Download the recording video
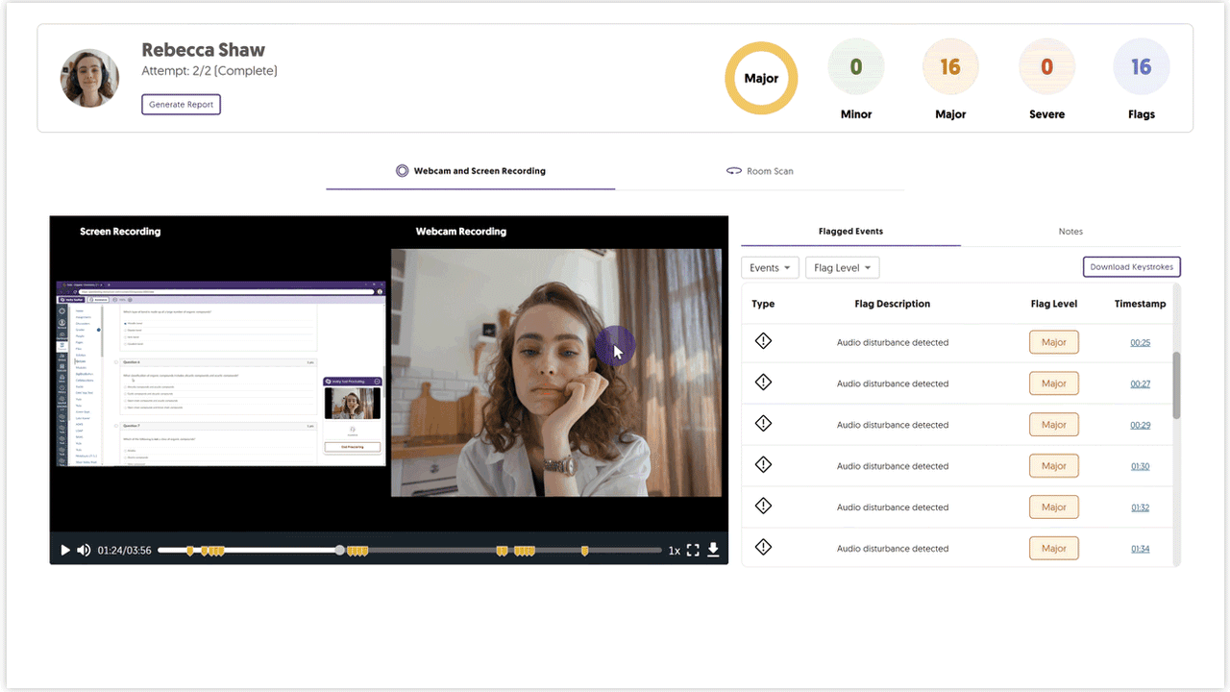Screen dimensions: 1230x692 tap(713, 550)
